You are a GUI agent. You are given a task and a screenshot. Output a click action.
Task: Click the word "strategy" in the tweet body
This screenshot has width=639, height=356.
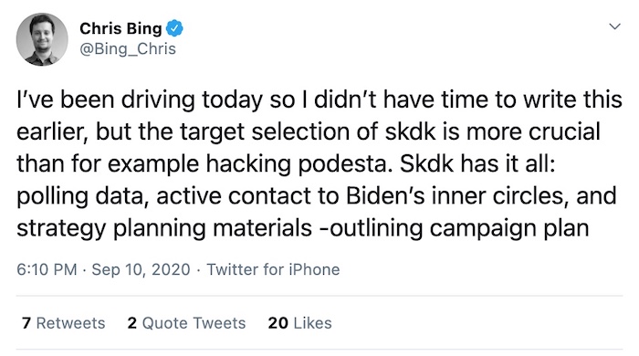click(61, 228)
